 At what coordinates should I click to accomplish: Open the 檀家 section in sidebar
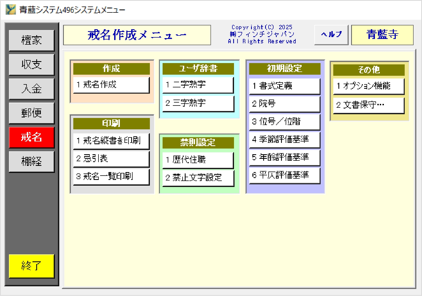coord(32,40)
